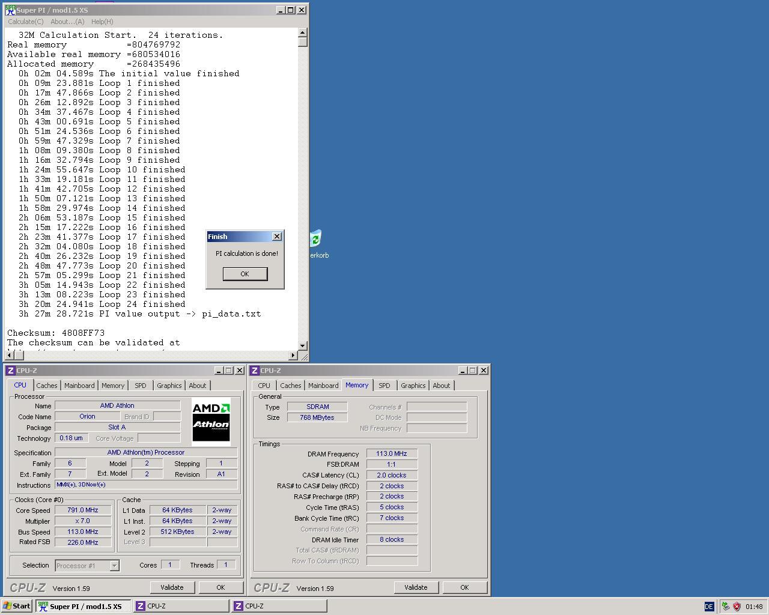Viewport: 769px width, 615px height.
Task: Select Mainboard tab in right CPU-Z window
Action: coord(323,386)
